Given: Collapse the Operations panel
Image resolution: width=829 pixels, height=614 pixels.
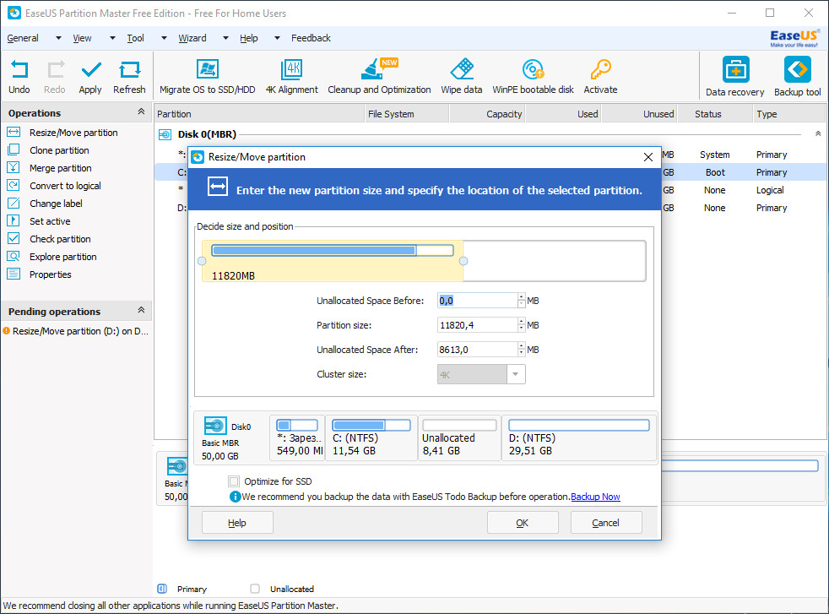Looking at the screenshot, I should 141,112.
